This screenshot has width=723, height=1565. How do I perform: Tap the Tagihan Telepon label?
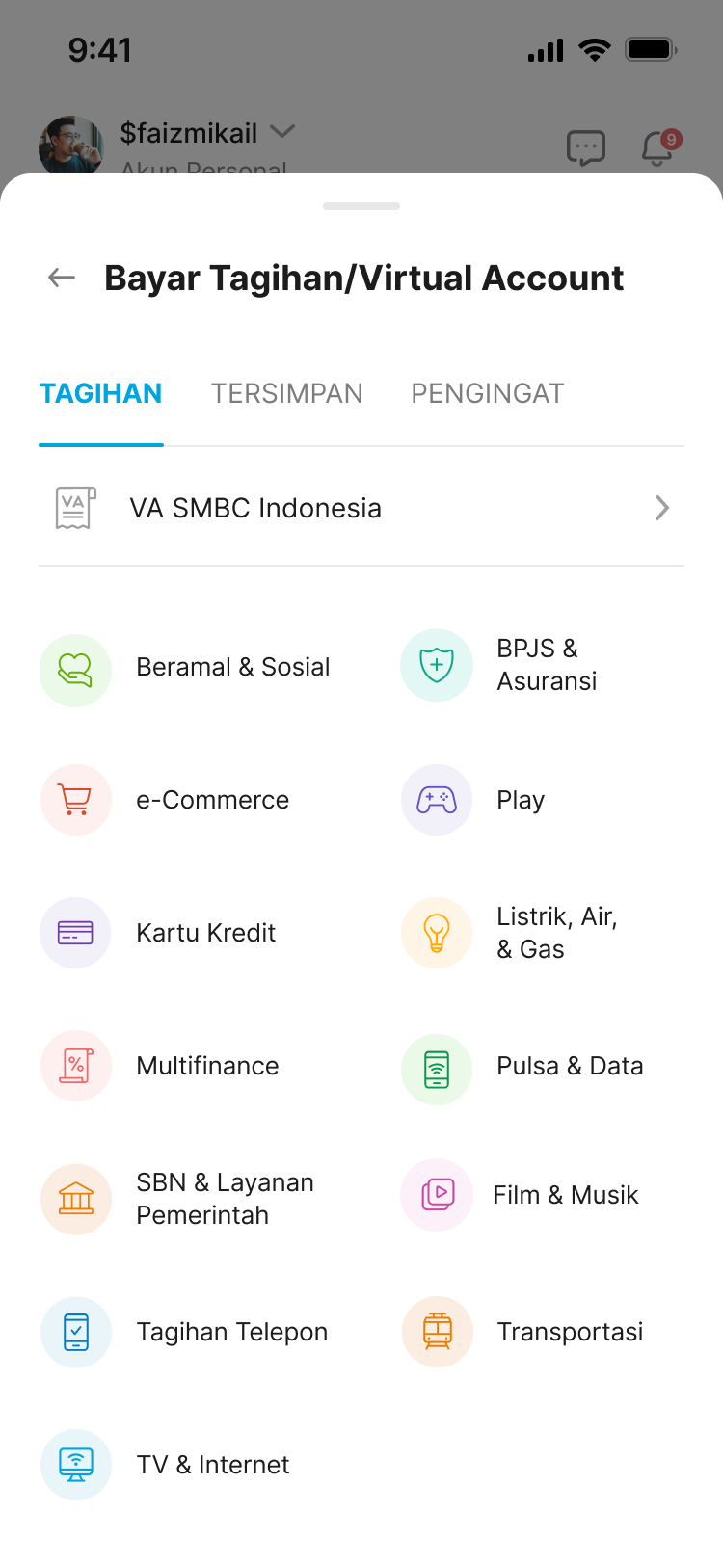click(x=232, y=1332)
